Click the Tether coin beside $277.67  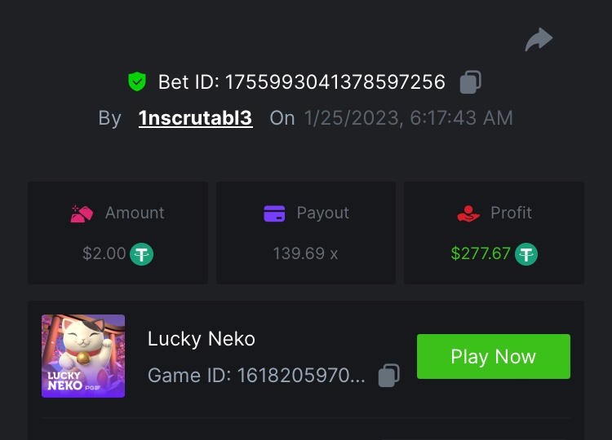[527, 253]
